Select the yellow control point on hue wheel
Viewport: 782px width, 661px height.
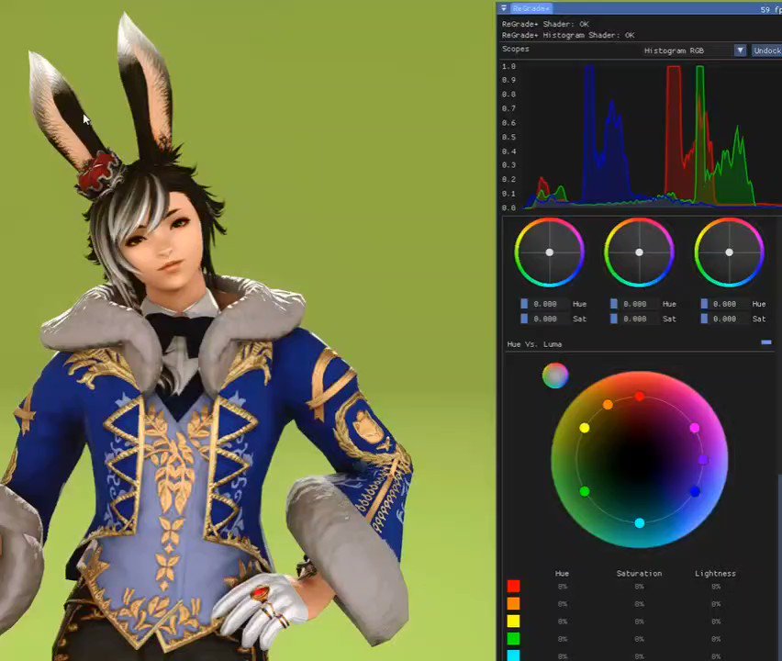click(585, 428)
